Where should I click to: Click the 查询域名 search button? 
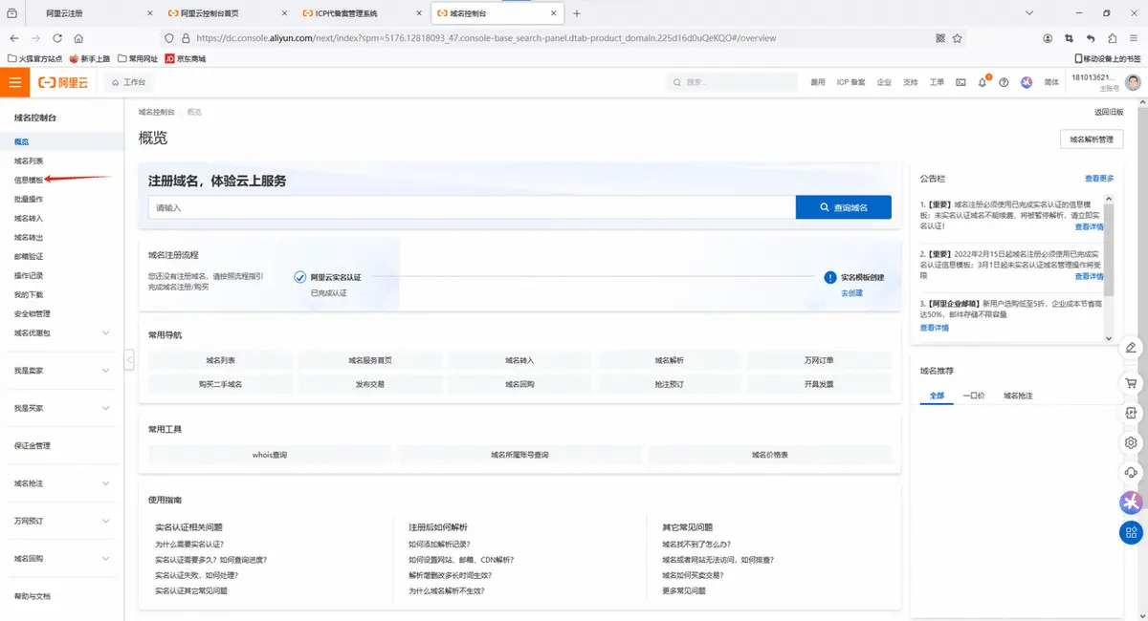(844, 207)
